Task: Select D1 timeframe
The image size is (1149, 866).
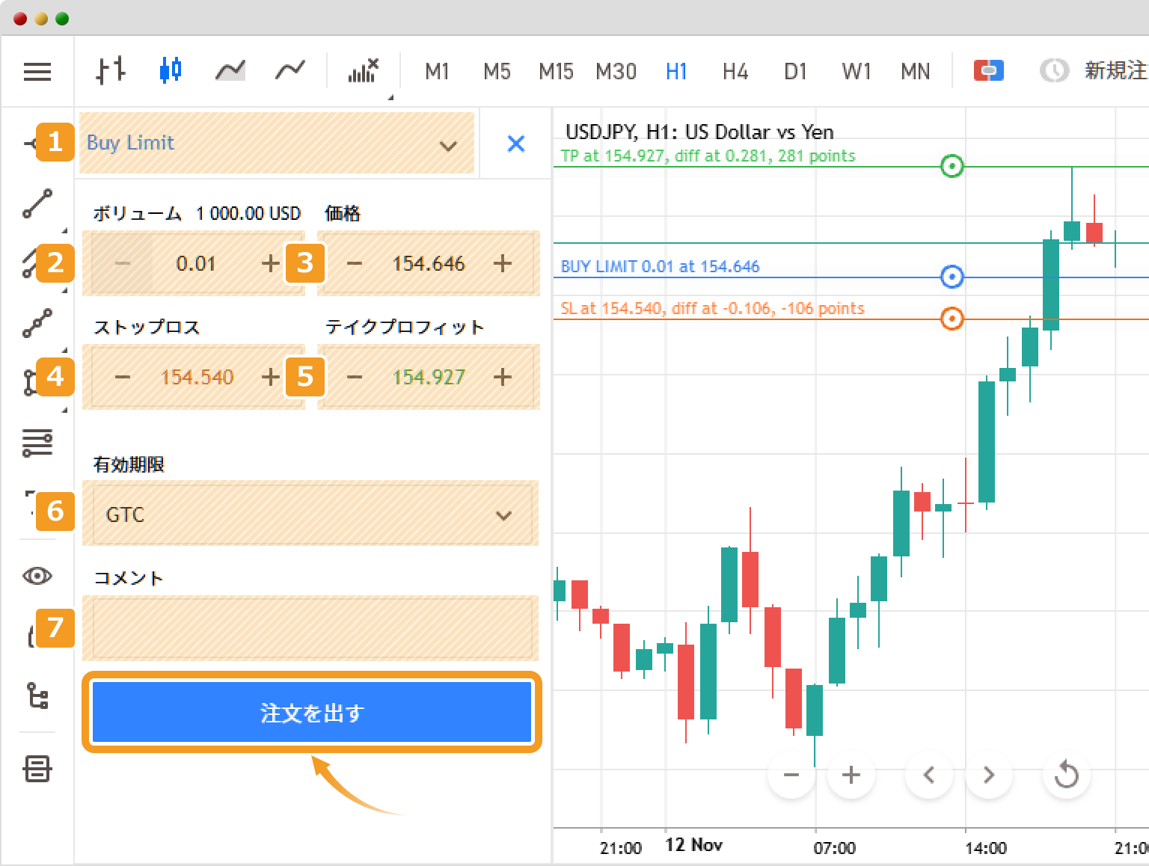Action: [x=795, y=72]
